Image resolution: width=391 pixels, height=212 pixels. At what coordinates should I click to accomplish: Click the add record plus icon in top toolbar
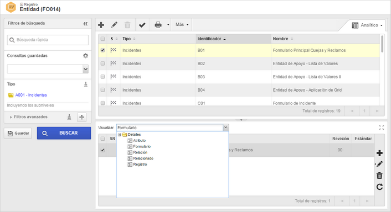point(101,25)
